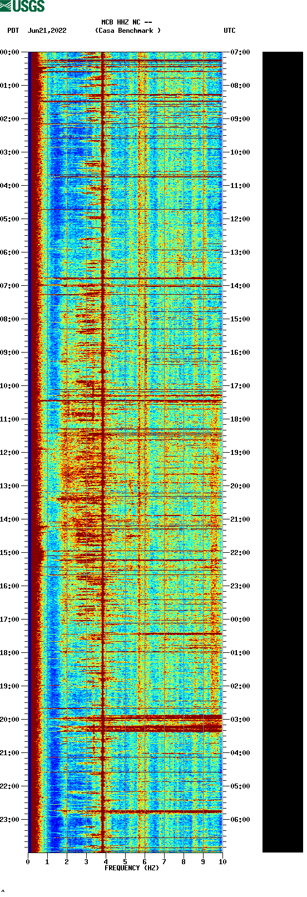The height and width of the screenshot is (897, 307).
Task: Click the 05:00 label on the UTC axis
Action: 240,786
